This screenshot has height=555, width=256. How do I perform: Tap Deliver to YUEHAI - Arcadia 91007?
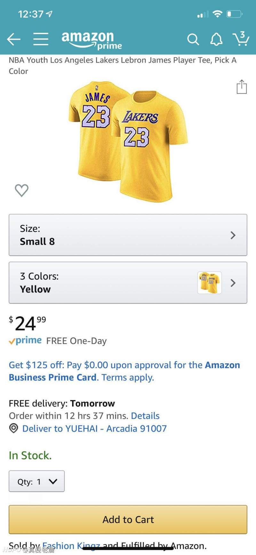click(x=94, y=429)
